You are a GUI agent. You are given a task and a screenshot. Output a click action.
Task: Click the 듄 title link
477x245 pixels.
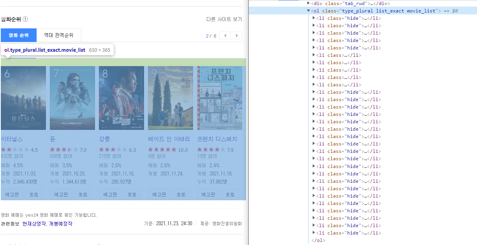click(53, 139)
